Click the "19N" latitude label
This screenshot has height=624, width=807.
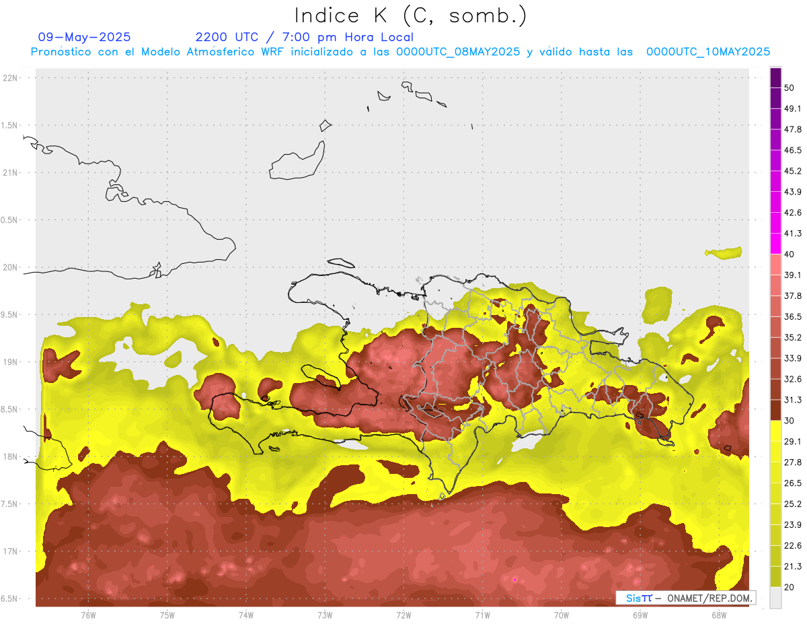click(10, 361)
